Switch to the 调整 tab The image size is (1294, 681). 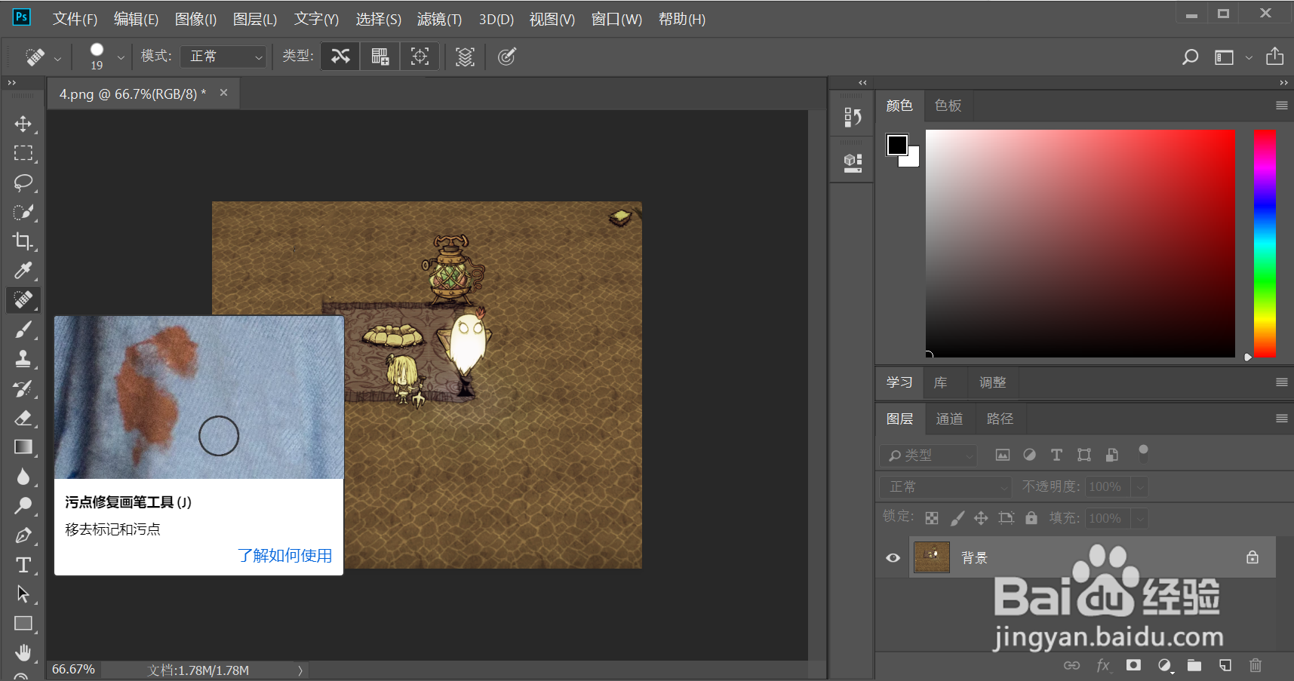pyautogui.click(x=992, y=382)
